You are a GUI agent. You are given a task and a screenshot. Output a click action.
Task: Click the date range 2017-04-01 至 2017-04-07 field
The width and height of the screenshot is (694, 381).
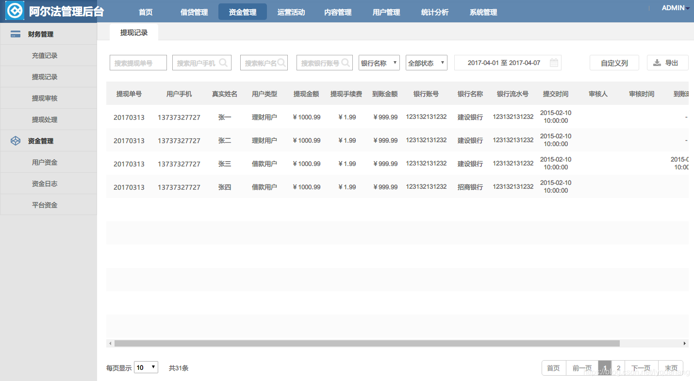pyautogui.click(x=508, y=63)
